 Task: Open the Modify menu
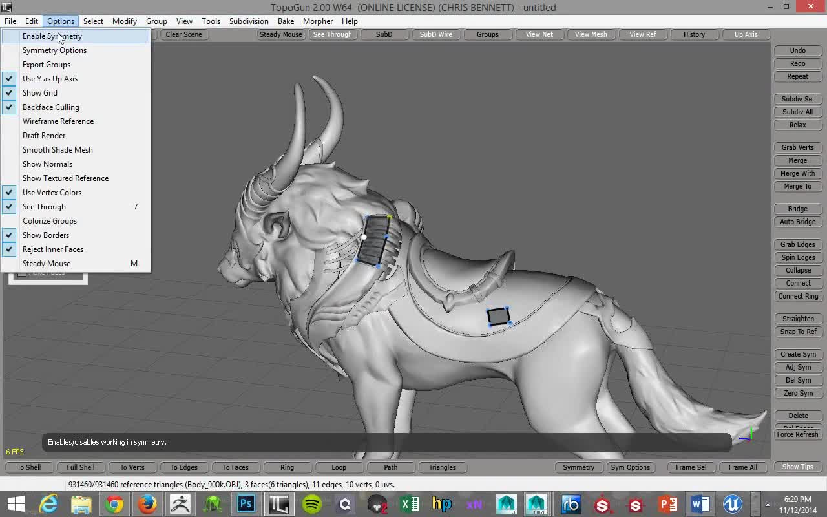click(x=124, y=21)
